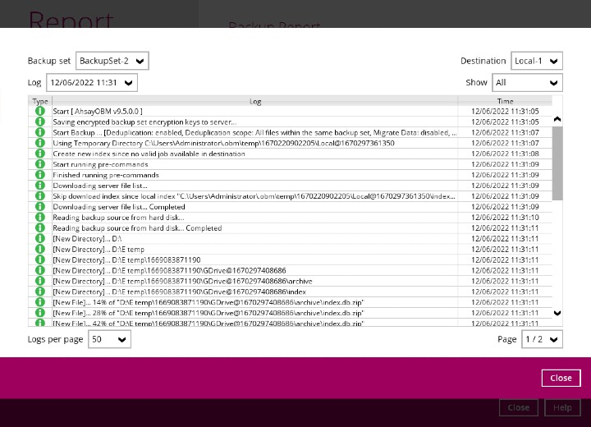Click info icon for Create new index row
Image resolution: width=591 pixels, height=427 pixels.
[x=40, y=154]
